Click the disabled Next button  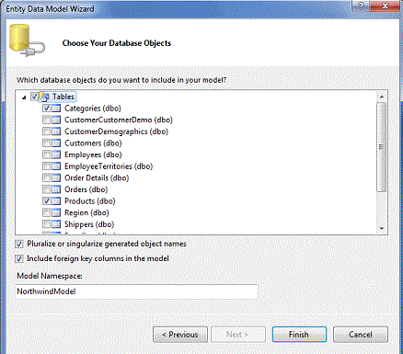tap(238, 335)
